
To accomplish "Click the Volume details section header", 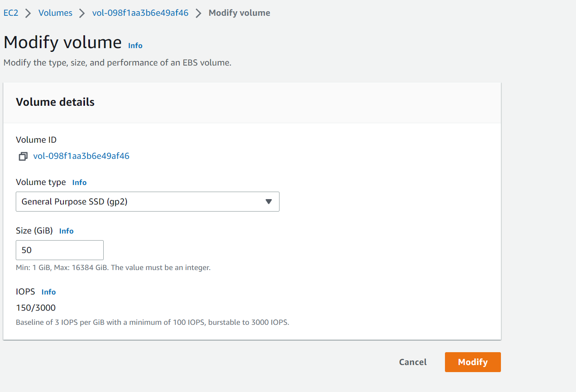I will 55,102.
